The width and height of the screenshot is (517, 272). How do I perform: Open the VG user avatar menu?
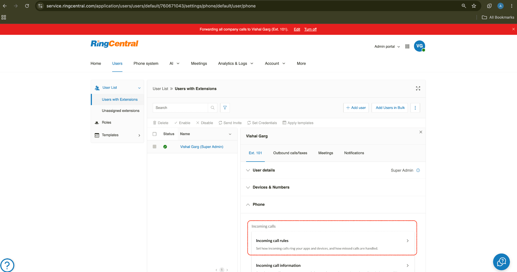420,46
